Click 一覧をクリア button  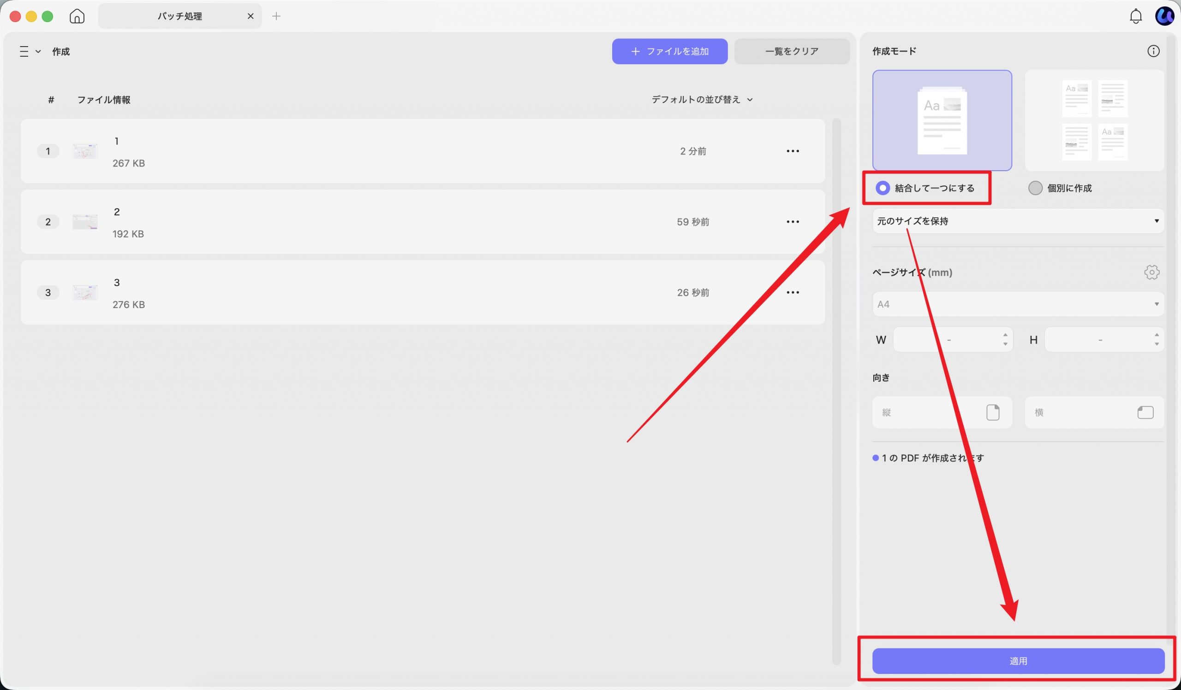click(792, 51)
